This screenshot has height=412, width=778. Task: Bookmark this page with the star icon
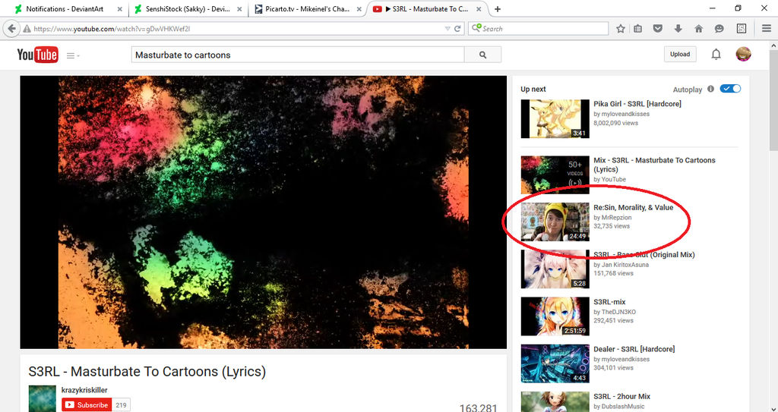(620, 29)
